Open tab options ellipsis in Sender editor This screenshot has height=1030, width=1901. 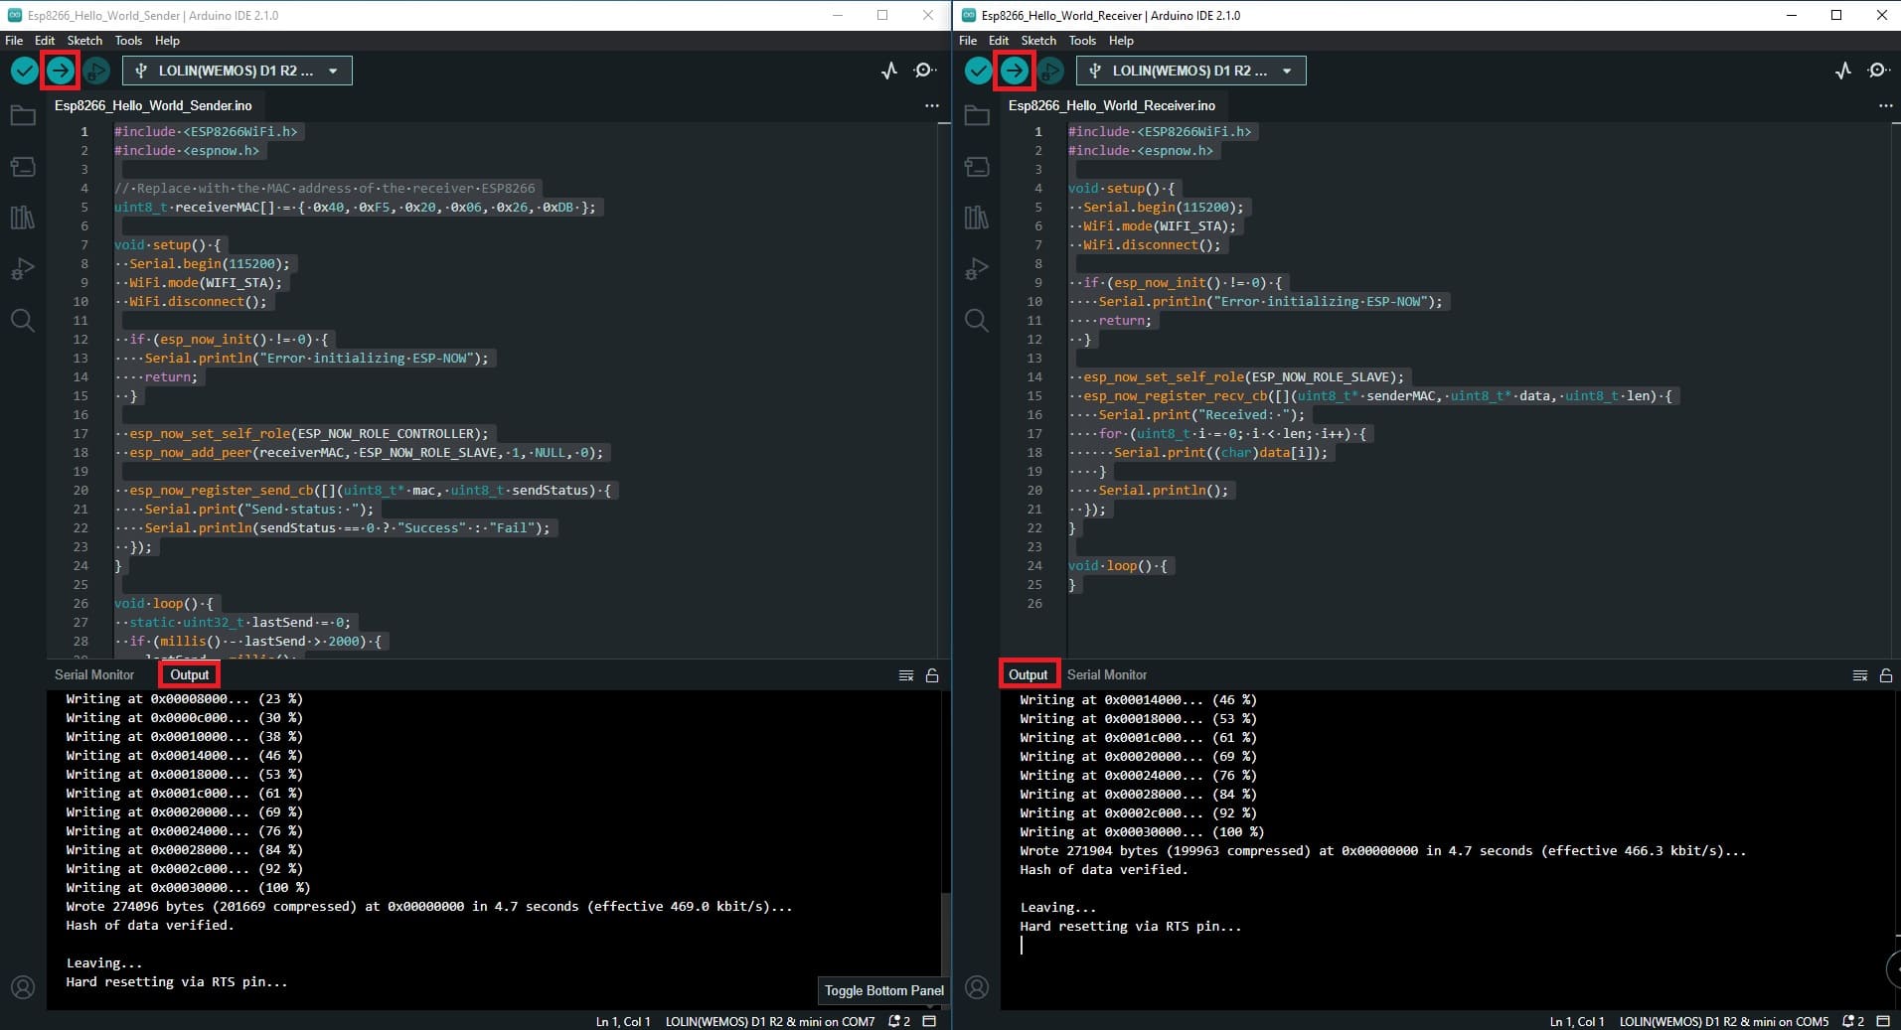tap(931, 105)
